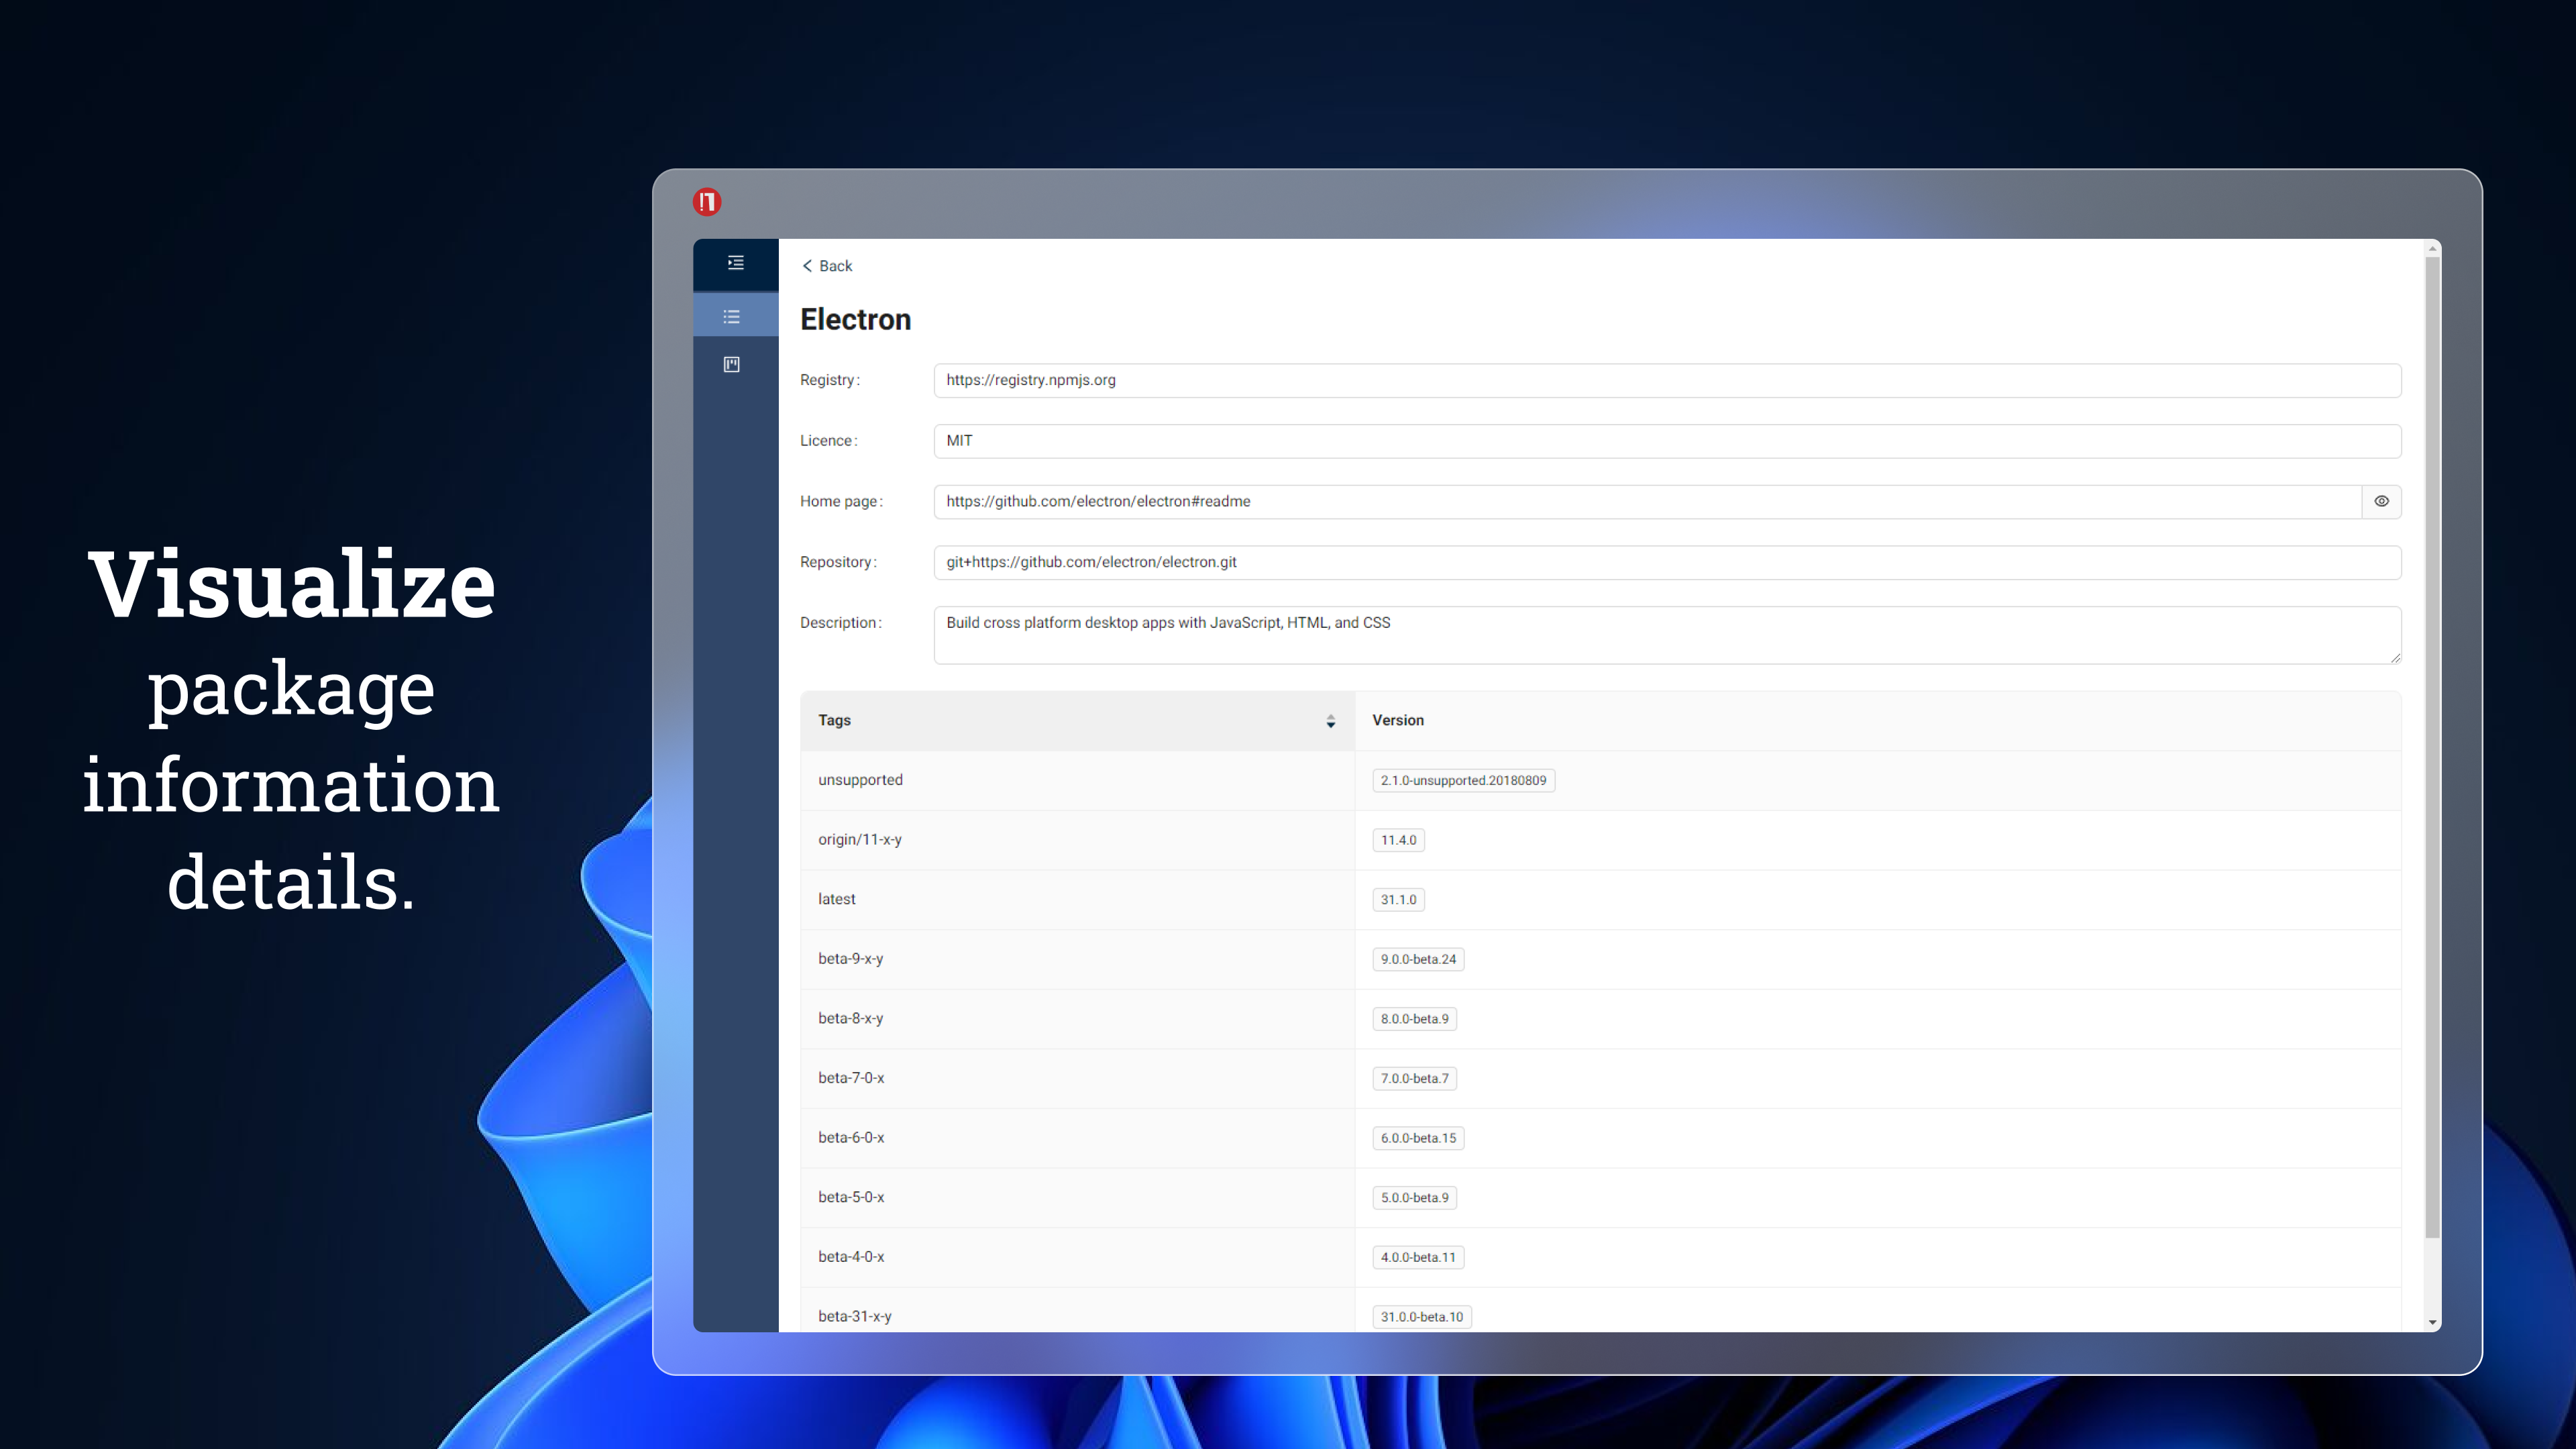Click the 9.0.0-beta.24 version badge
Image resolution: width=2576 pixels, height=1449 pixels.
(1418, 959)
